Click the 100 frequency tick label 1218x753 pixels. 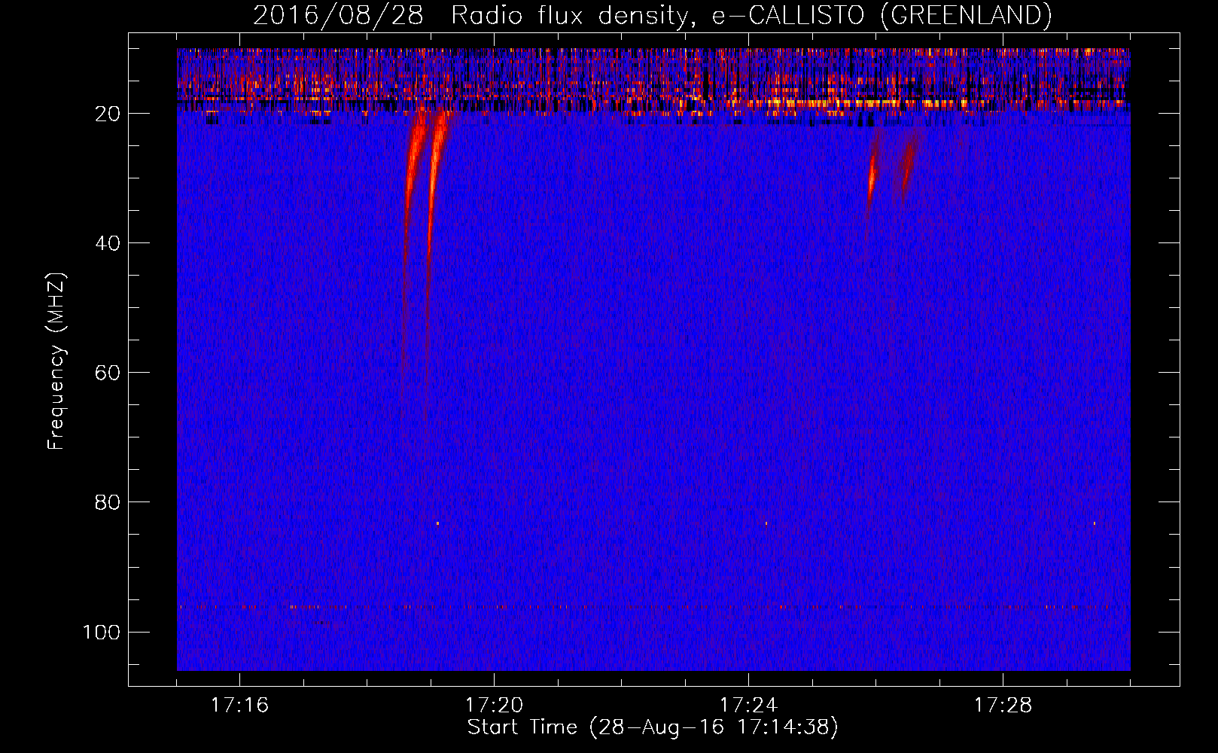pyautogui.click(x=102, y=632)
